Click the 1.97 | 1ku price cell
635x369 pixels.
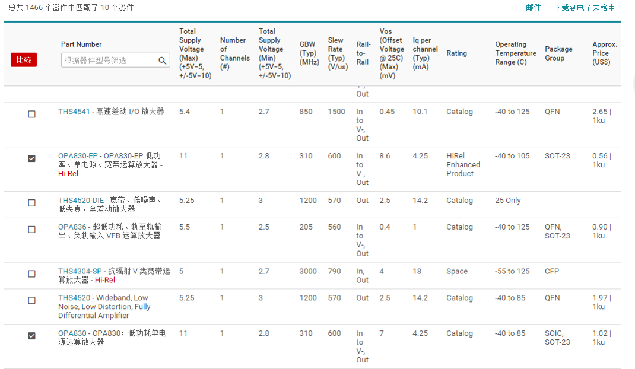[602, 302]
